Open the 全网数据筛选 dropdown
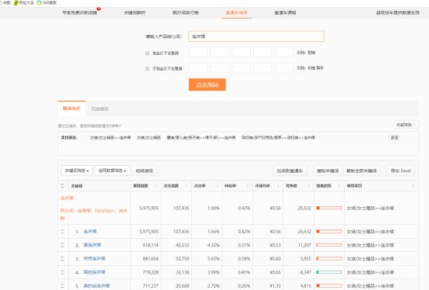Viewport: 429px width, 290px height. [x=112, y=171]
